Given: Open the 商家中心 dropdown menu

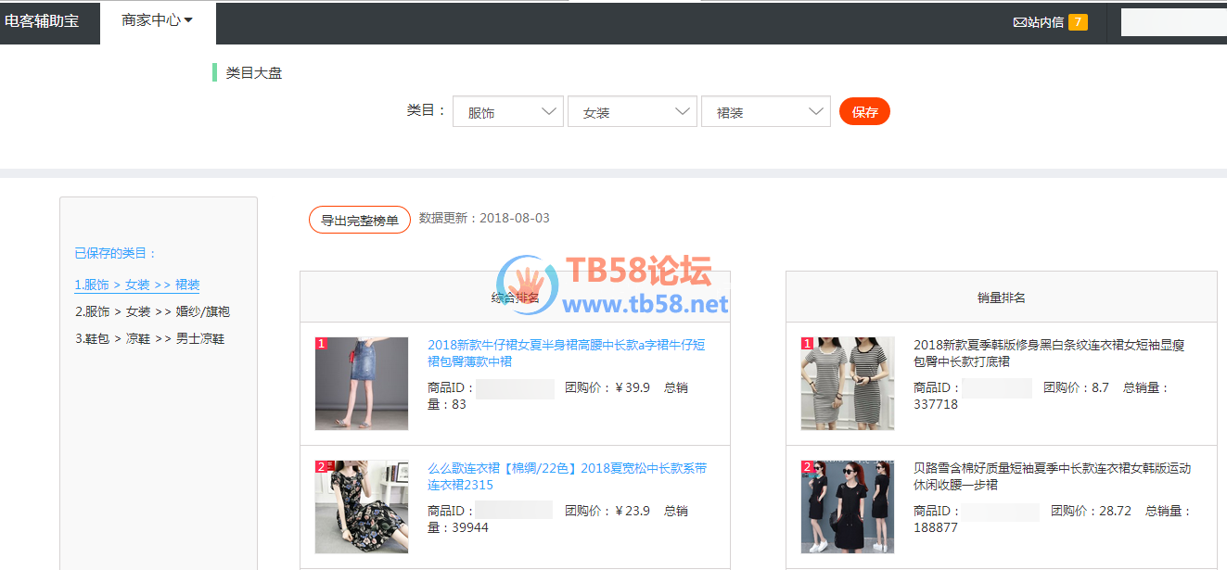Looking at the screenshot, I should [x=158, y=20].
